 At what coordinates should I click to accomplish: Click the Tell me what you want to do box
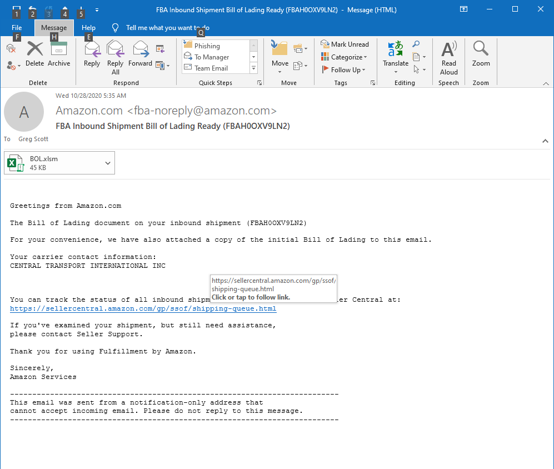(167, 28)
